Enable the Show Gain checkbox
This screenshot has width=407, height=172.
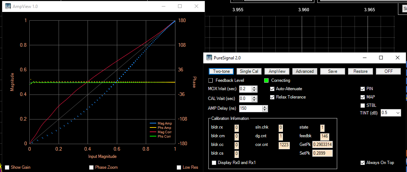[7, 167]
